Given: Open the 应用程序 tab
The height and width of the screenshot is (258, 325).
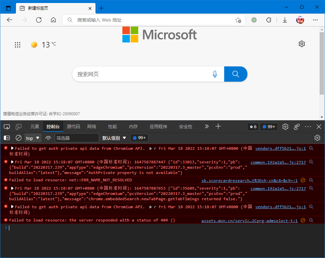Looking at the screenshot, I should click(x=159, y=127).
